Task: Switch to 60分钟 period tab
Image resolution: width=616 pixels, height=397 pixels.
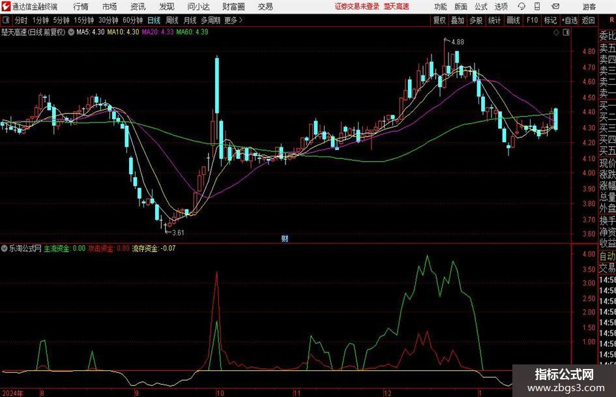Action: 132,20
